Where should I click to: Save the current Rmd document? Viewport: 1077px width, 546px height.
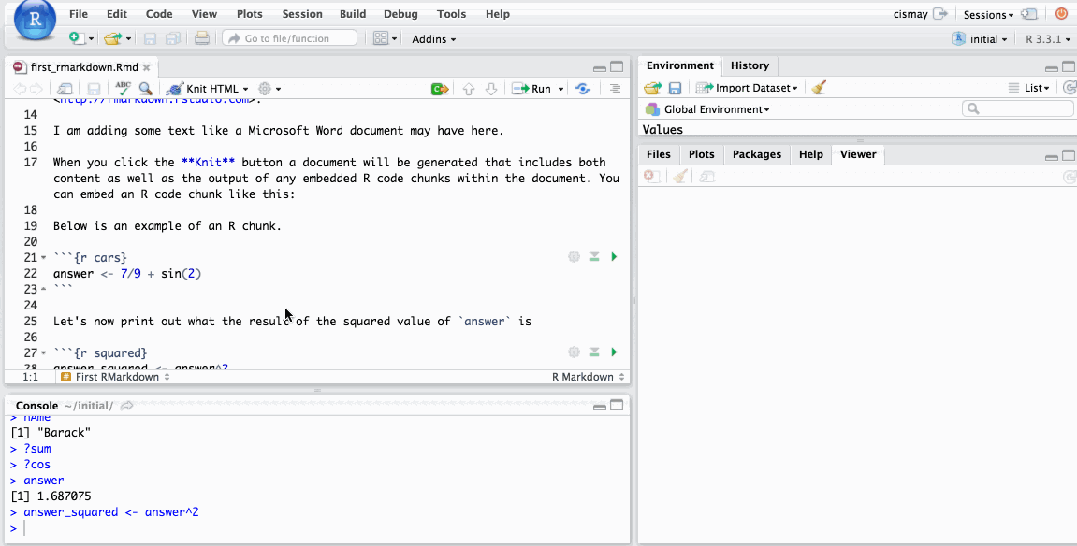tap(95, 89)
